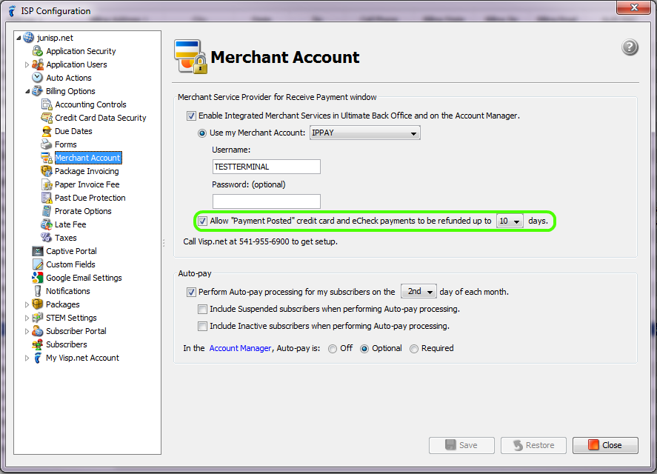The height and width of the screenshot is (474, 657).
Task: Click the Packages box icon
Action: (38, 304)
